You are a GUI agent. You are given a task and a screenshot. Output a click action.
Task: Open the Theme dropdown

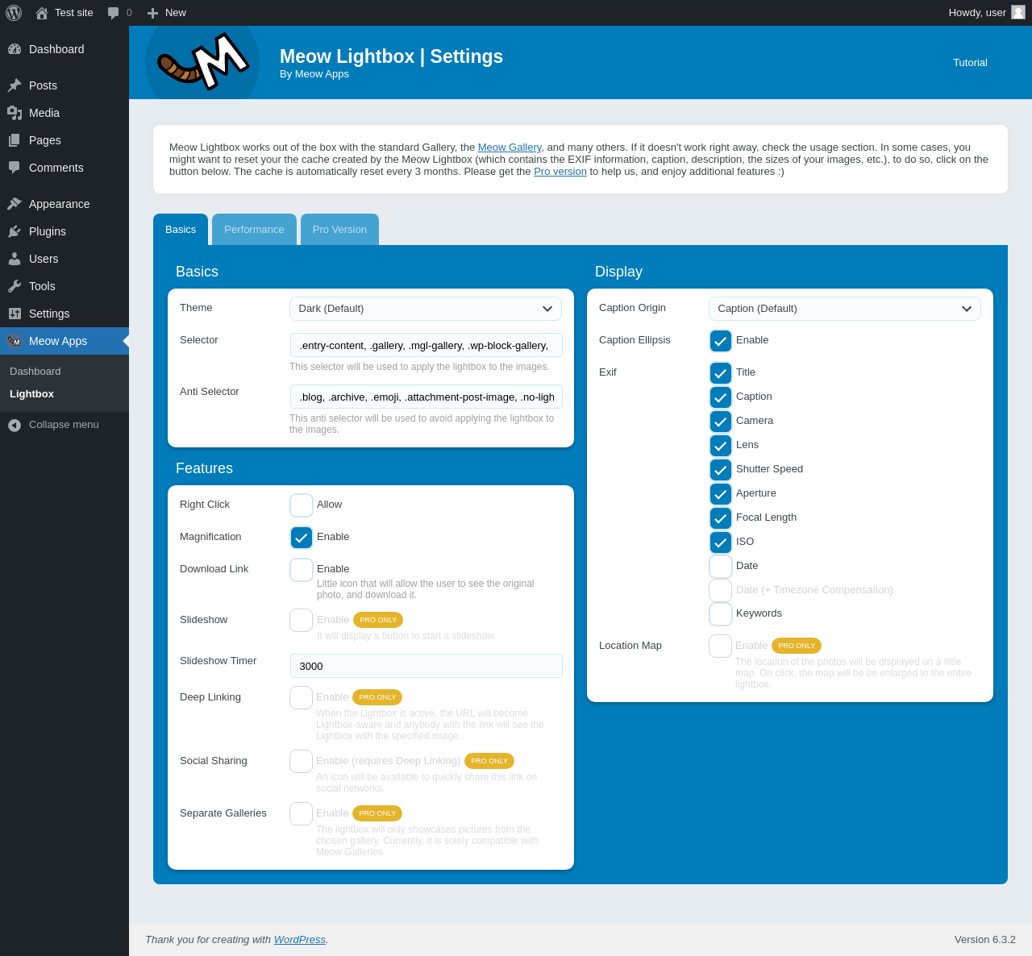point(426,309)
